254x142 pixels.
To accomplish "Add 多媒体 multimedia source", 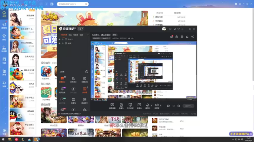I will pos(139,106).
